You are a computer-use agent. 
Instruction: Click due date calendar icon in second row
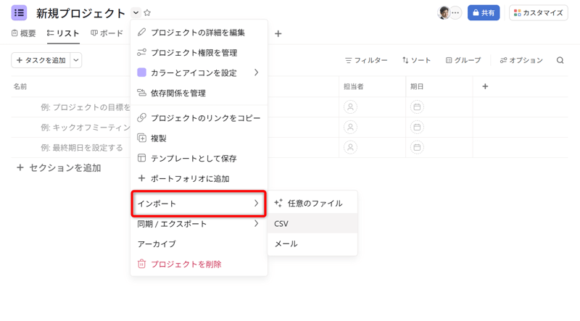click(417, 128)
